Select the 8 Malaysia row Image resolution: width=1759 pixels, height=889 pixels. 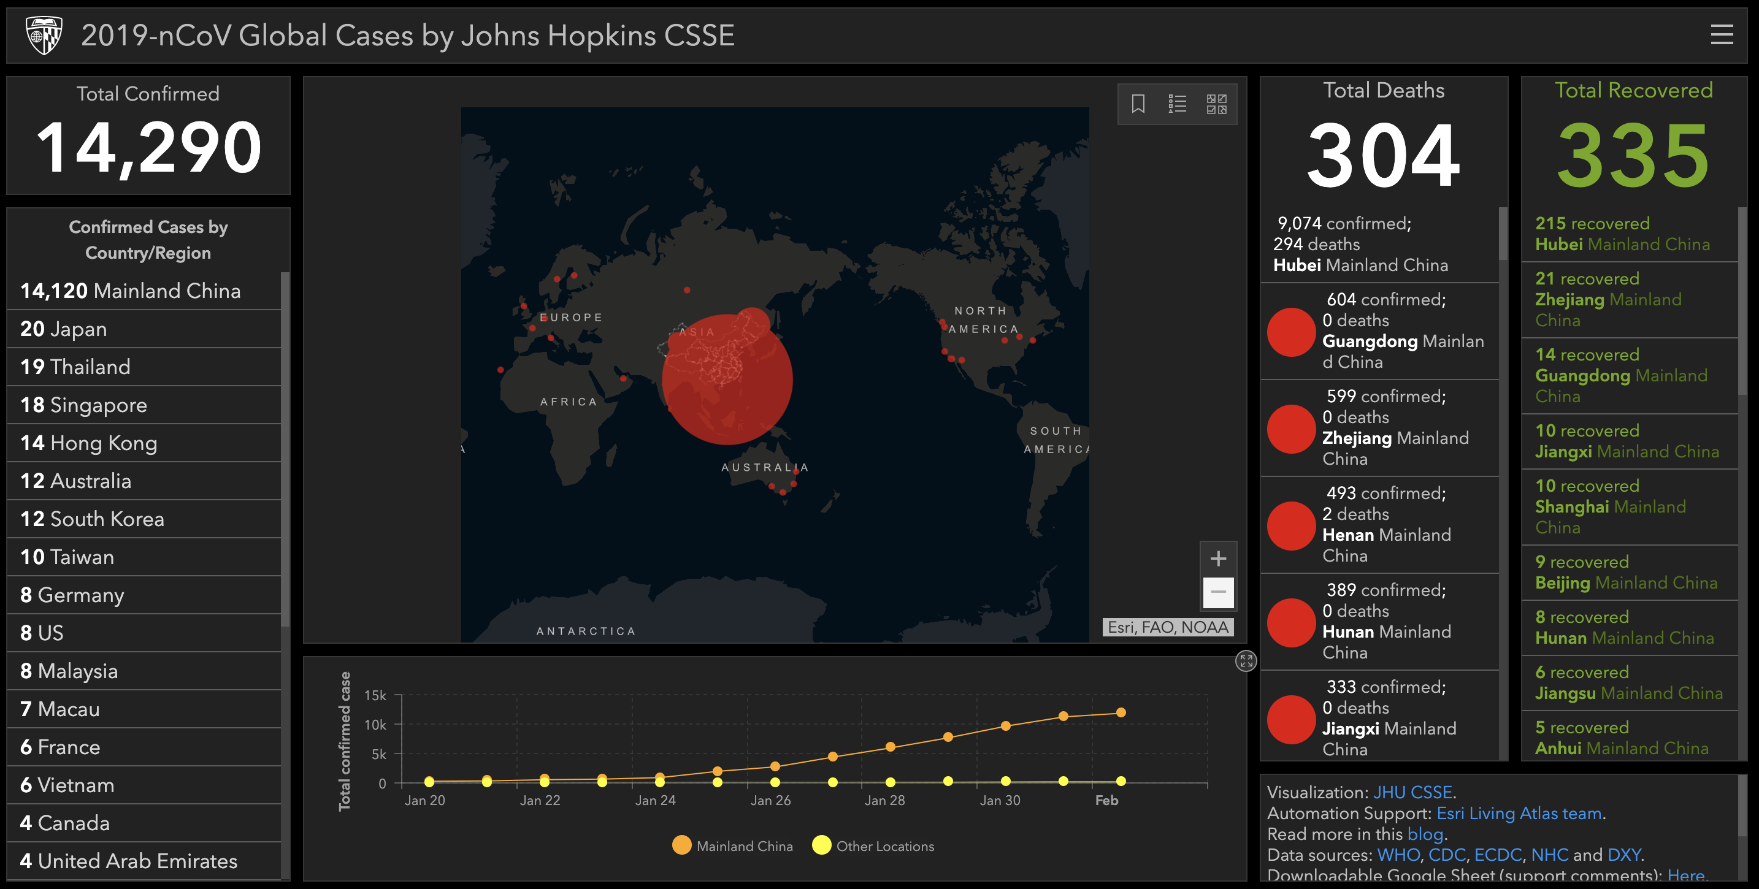click(144, 671)
